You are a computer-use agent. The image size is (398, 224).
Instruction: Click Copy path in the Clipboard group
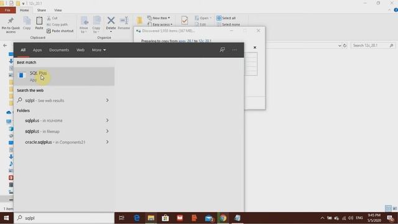tap(57, 24)
